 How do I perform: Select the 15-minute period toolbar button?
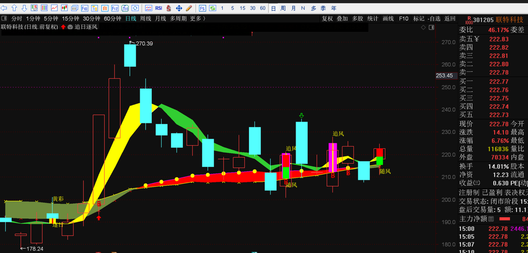tap(242, 8)
